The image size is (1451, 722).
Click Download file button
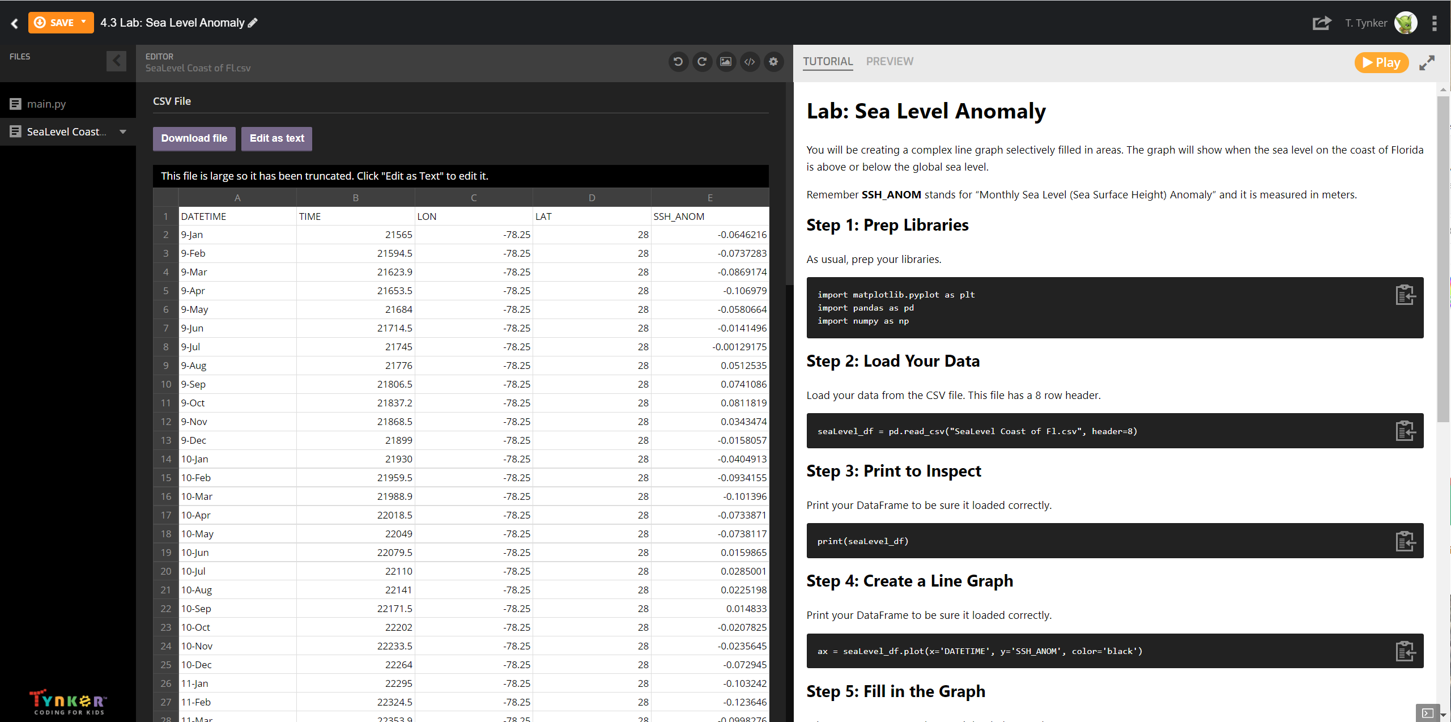click(x=194, y=138)
